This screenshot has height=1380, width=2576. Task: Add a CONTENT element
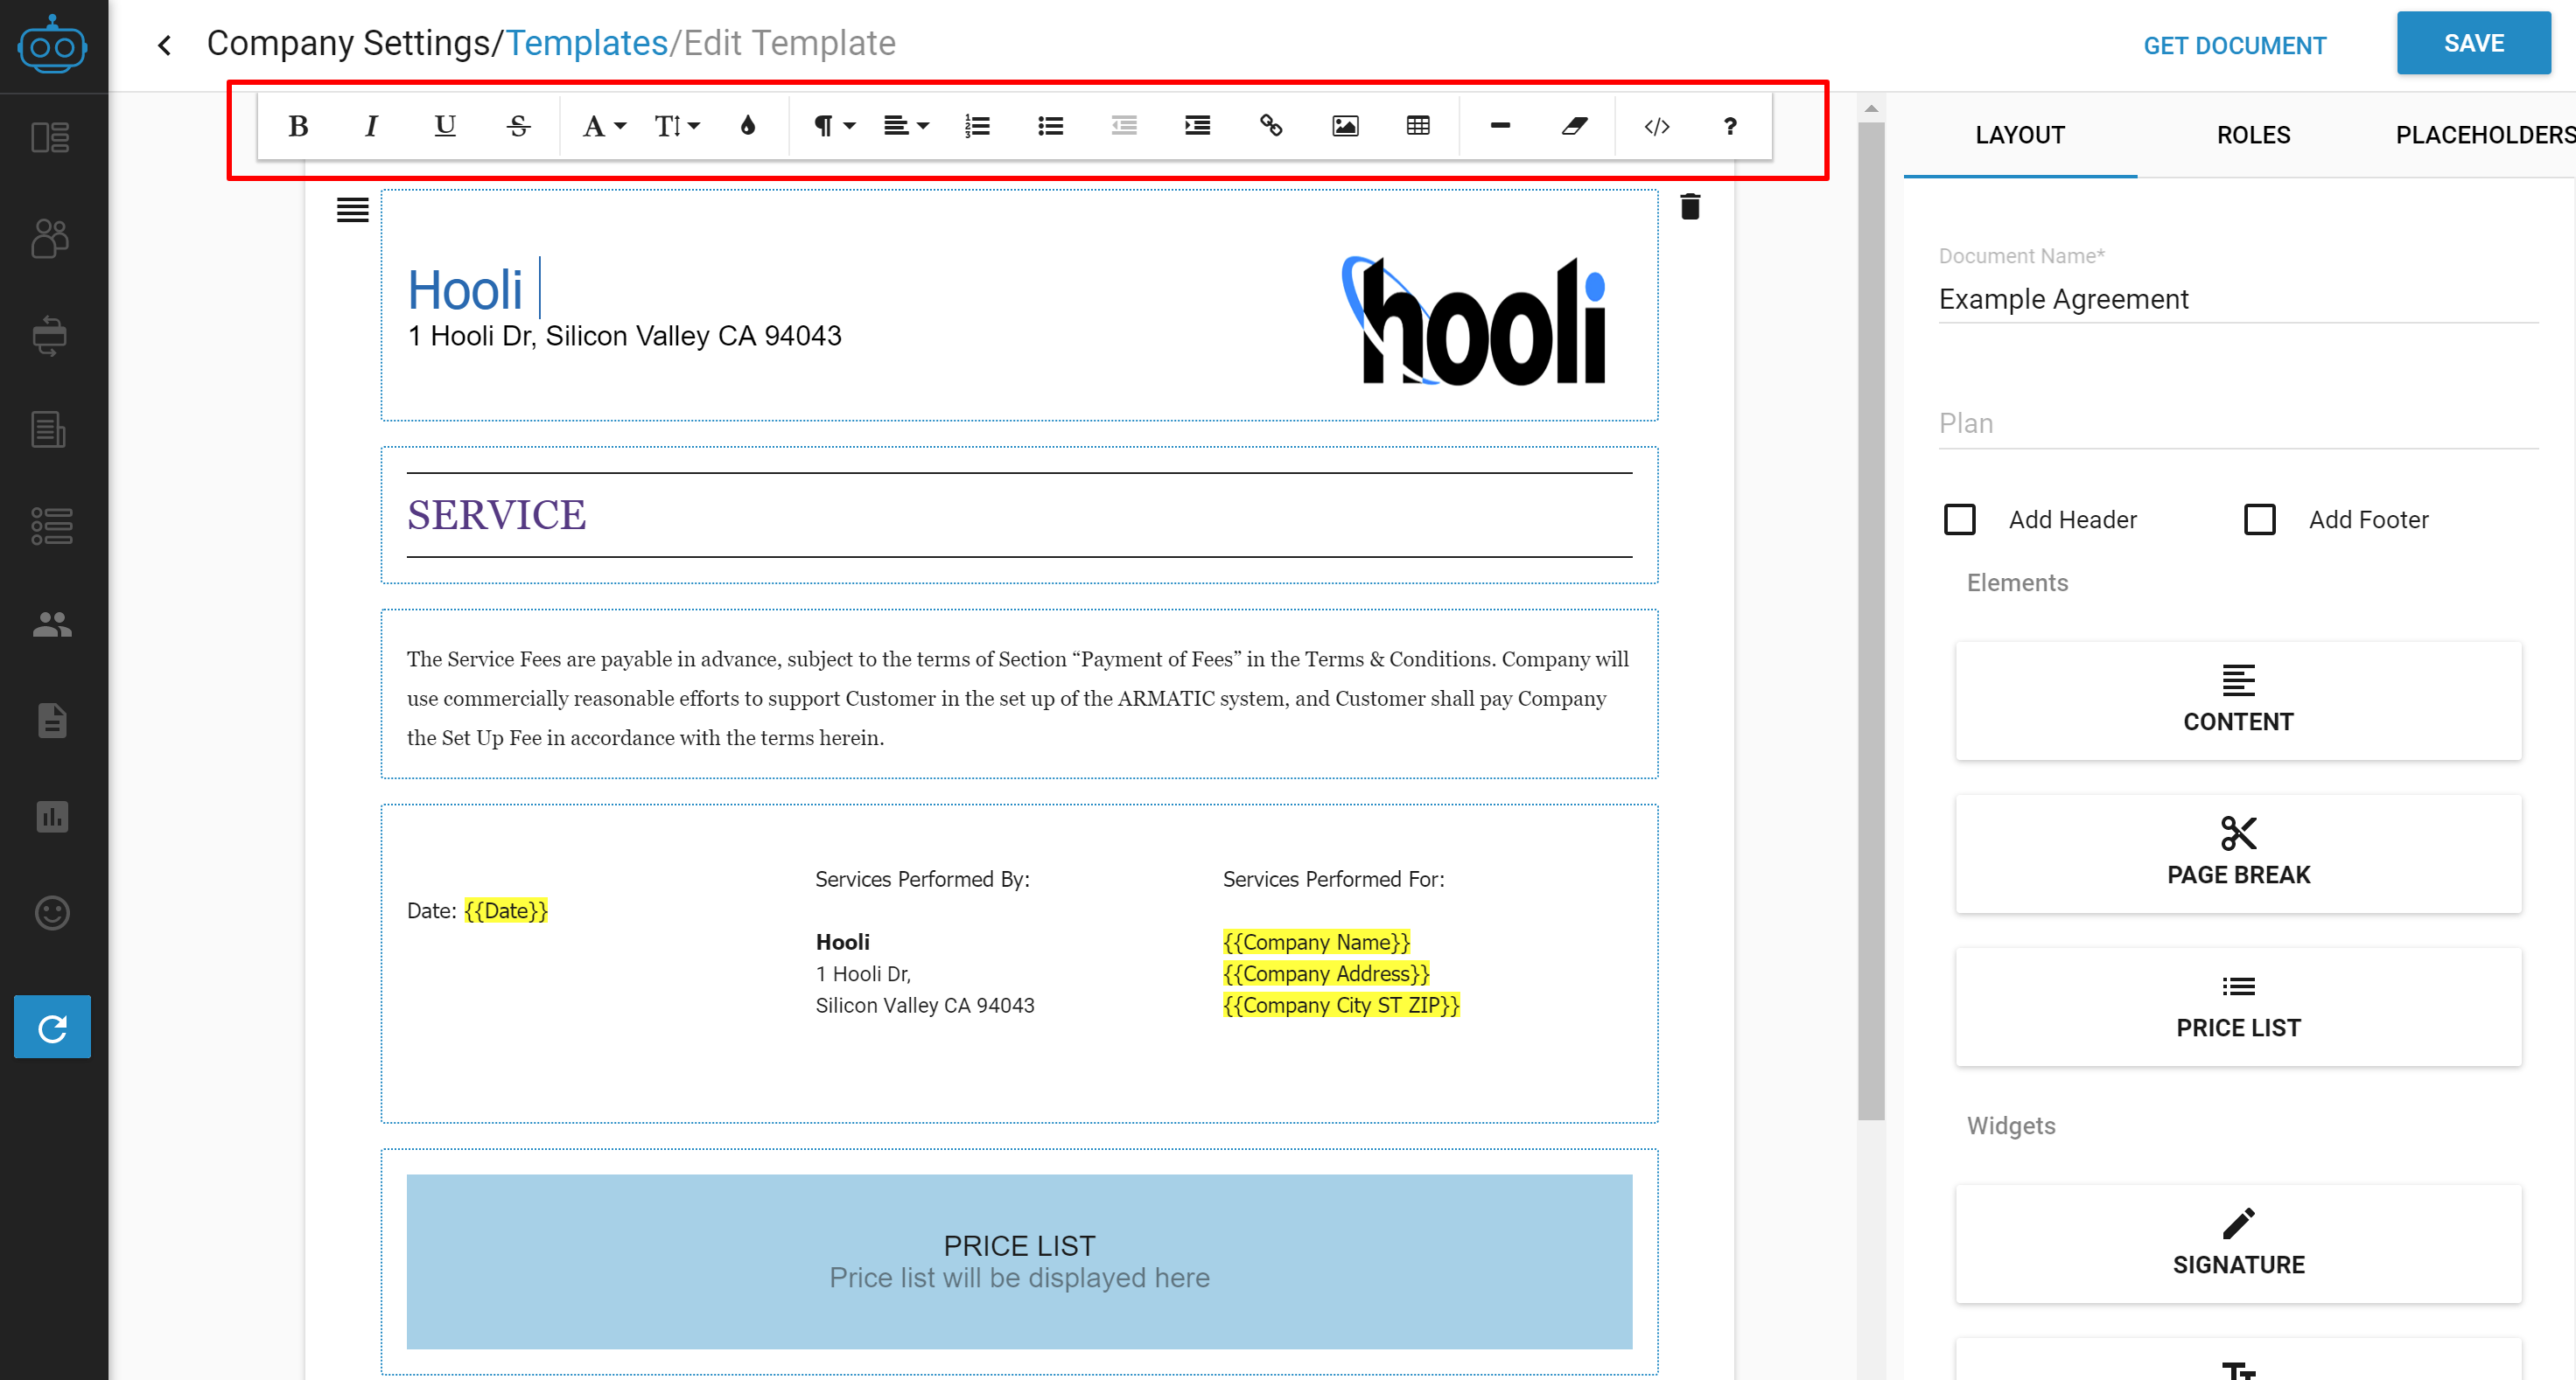tap(2238, 700)
